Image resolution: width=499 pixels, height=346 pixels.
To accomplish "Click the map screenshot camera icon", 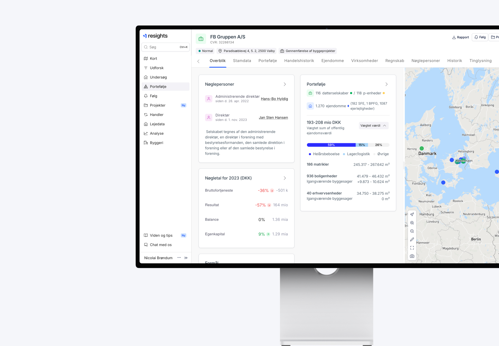I will 412,256.
